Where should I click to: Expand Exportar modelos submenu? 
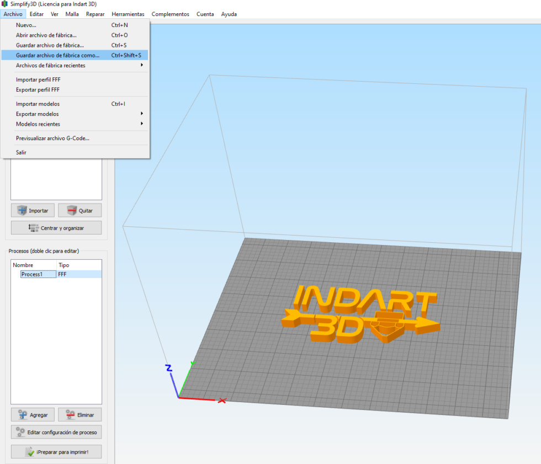[x=75, y=114]
